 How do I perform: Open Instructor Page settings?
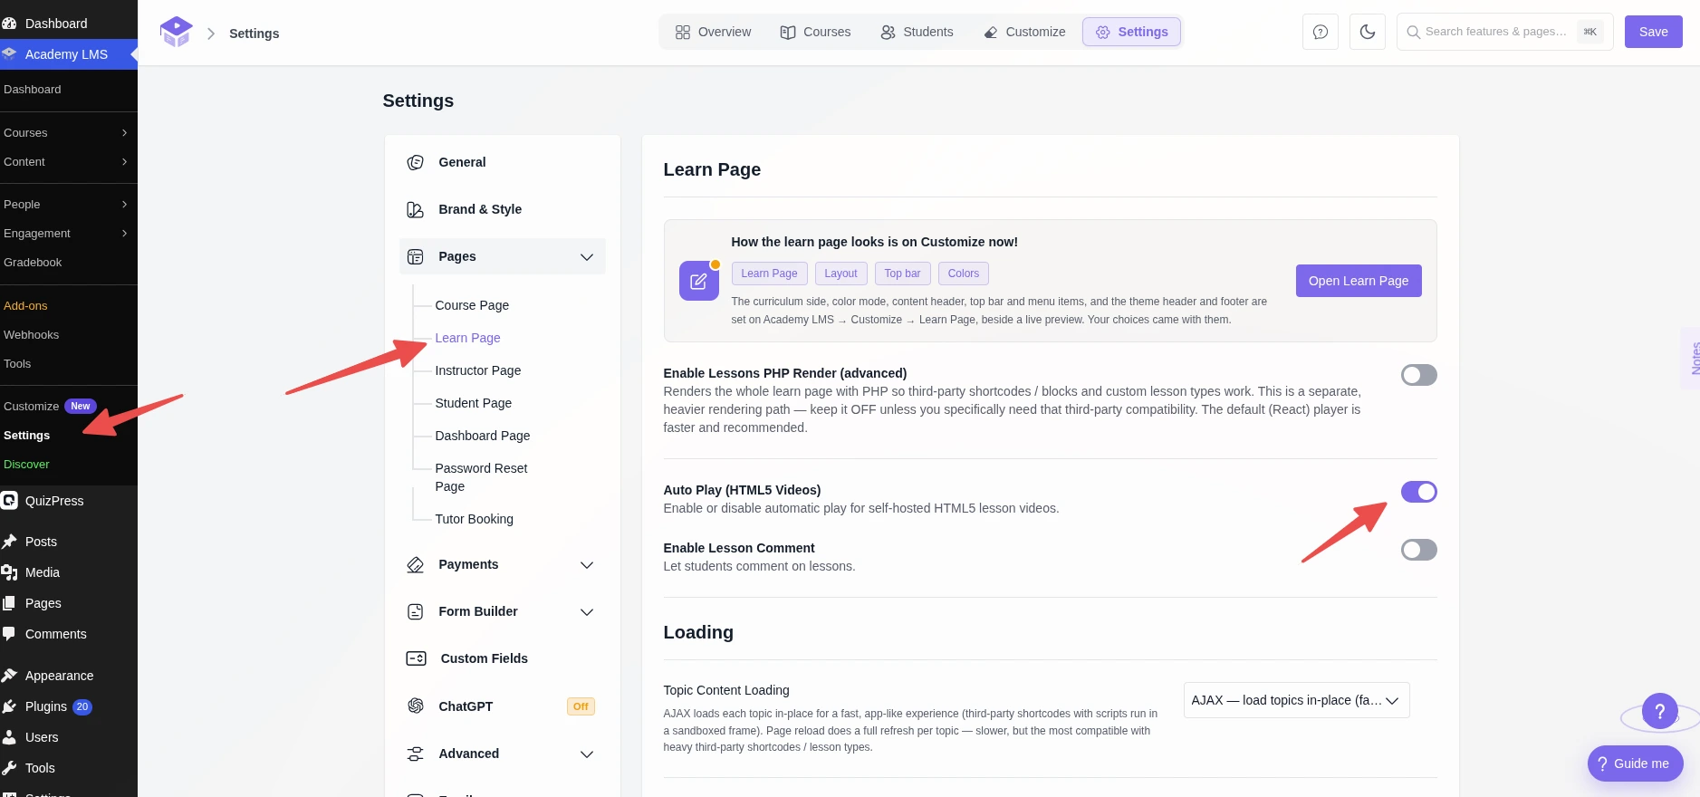pyautogui.click(x=478, y=370)
